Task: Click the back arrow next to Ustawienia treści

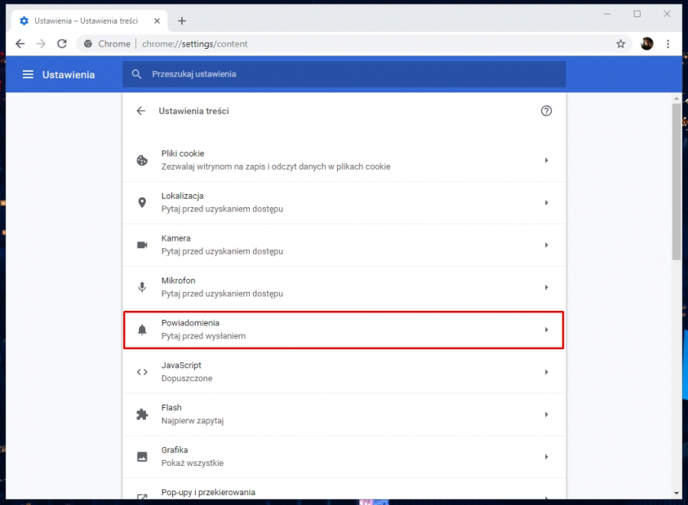Action: click(x=142, y=110)
